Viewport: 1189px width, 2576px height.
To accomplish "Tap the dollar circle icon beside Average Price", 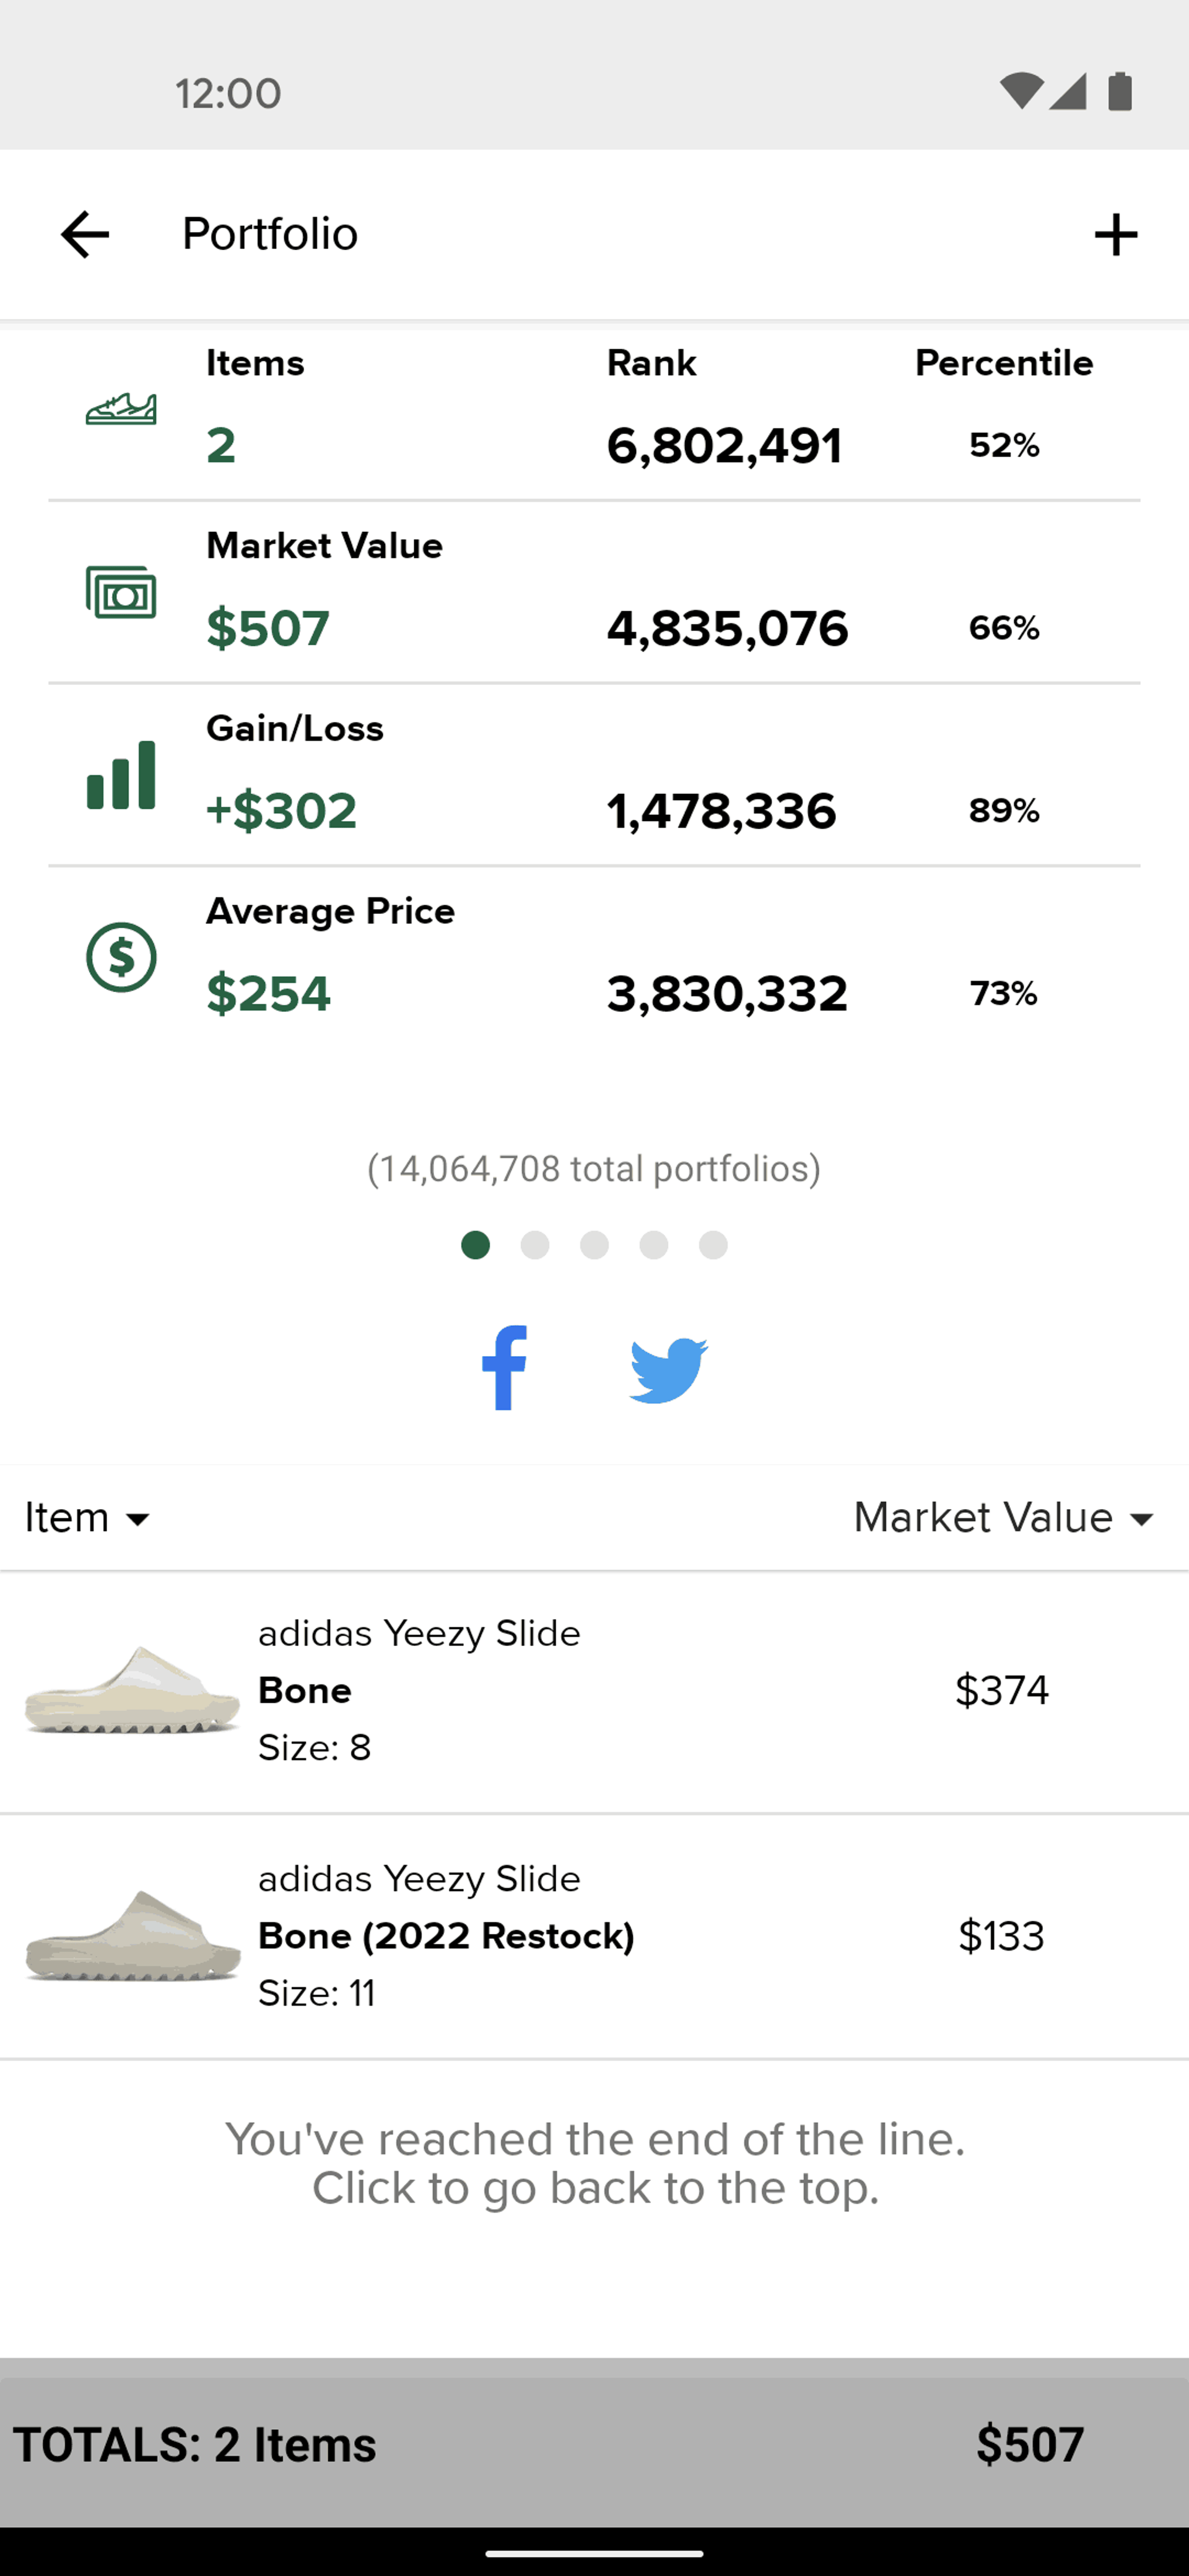I will (121, 957).
